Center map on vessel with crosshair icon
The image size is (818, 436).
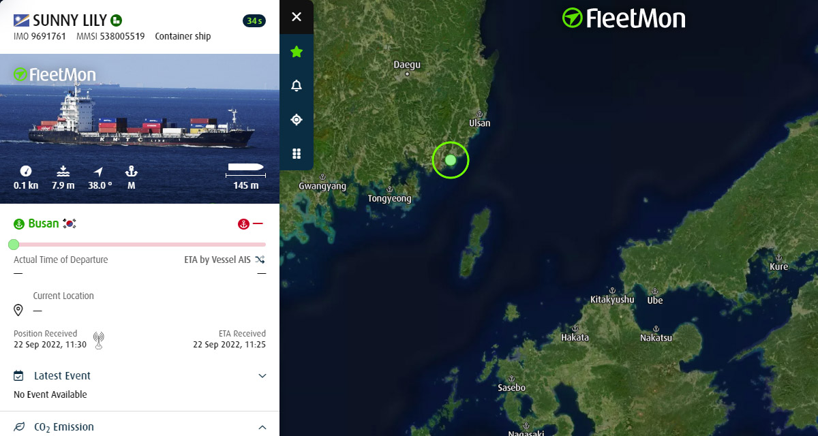coord(297,119)
